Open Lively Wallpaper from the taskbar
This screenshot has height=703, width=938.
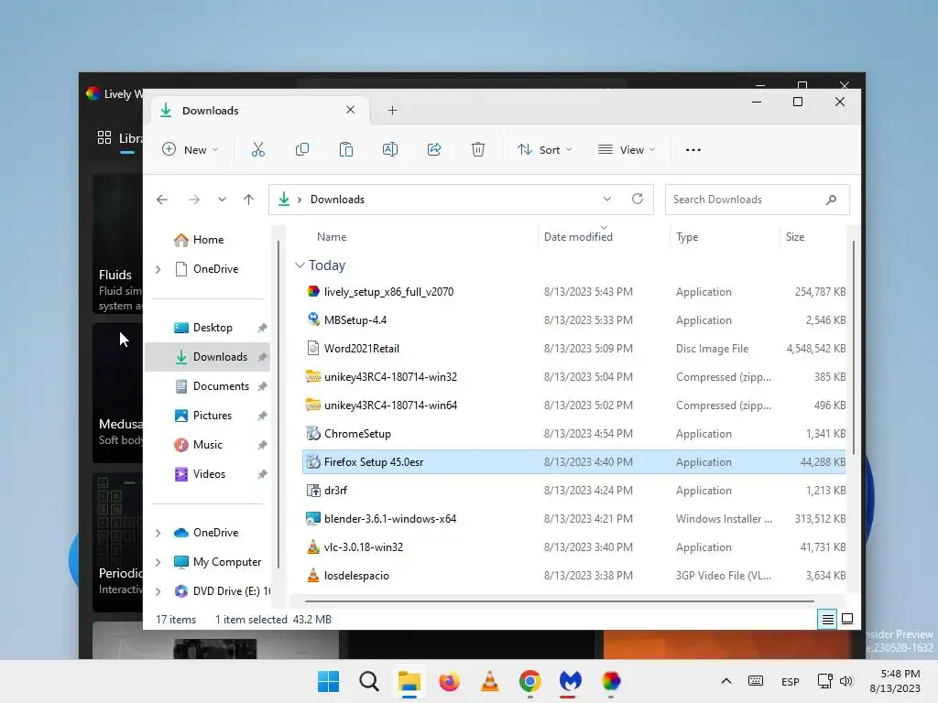(611, 681)
